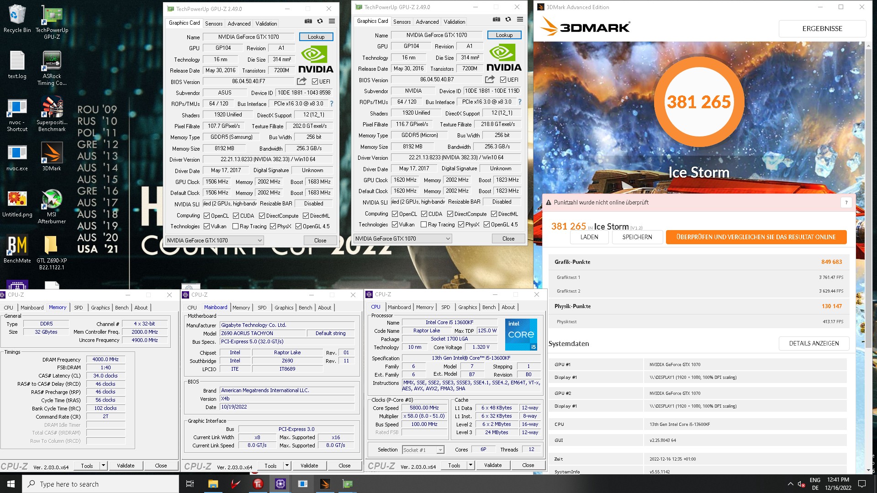Switch to Validation tab in left GPU-Z
This screenshot has height=493, width=877.
click(x=266, y=23)
